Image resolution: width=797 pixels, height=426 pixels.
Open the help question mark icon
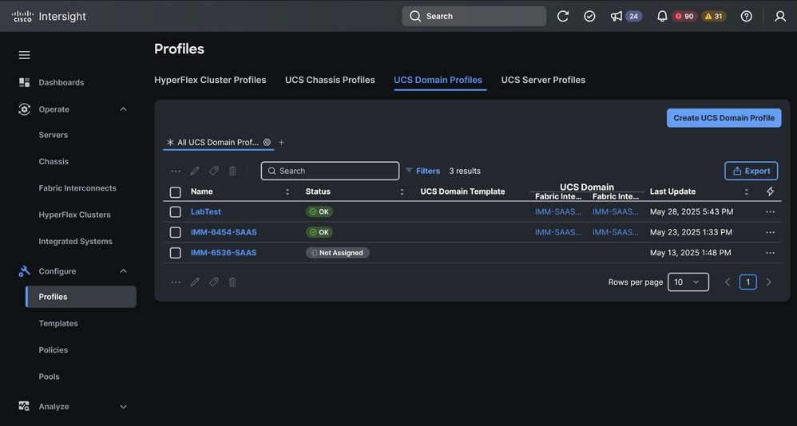(x=746, y=16)
